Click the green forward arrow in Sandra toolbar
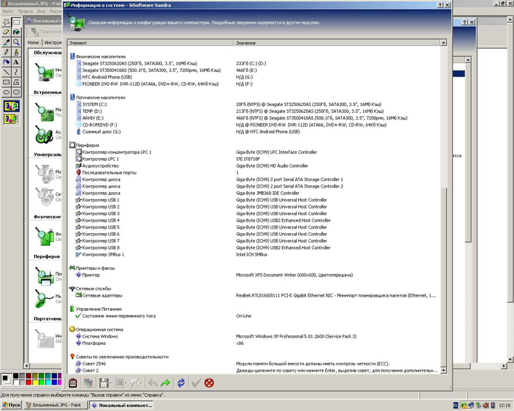Viewport: 514px width, 411px height. pyautogui.click(x=166, y=383)
